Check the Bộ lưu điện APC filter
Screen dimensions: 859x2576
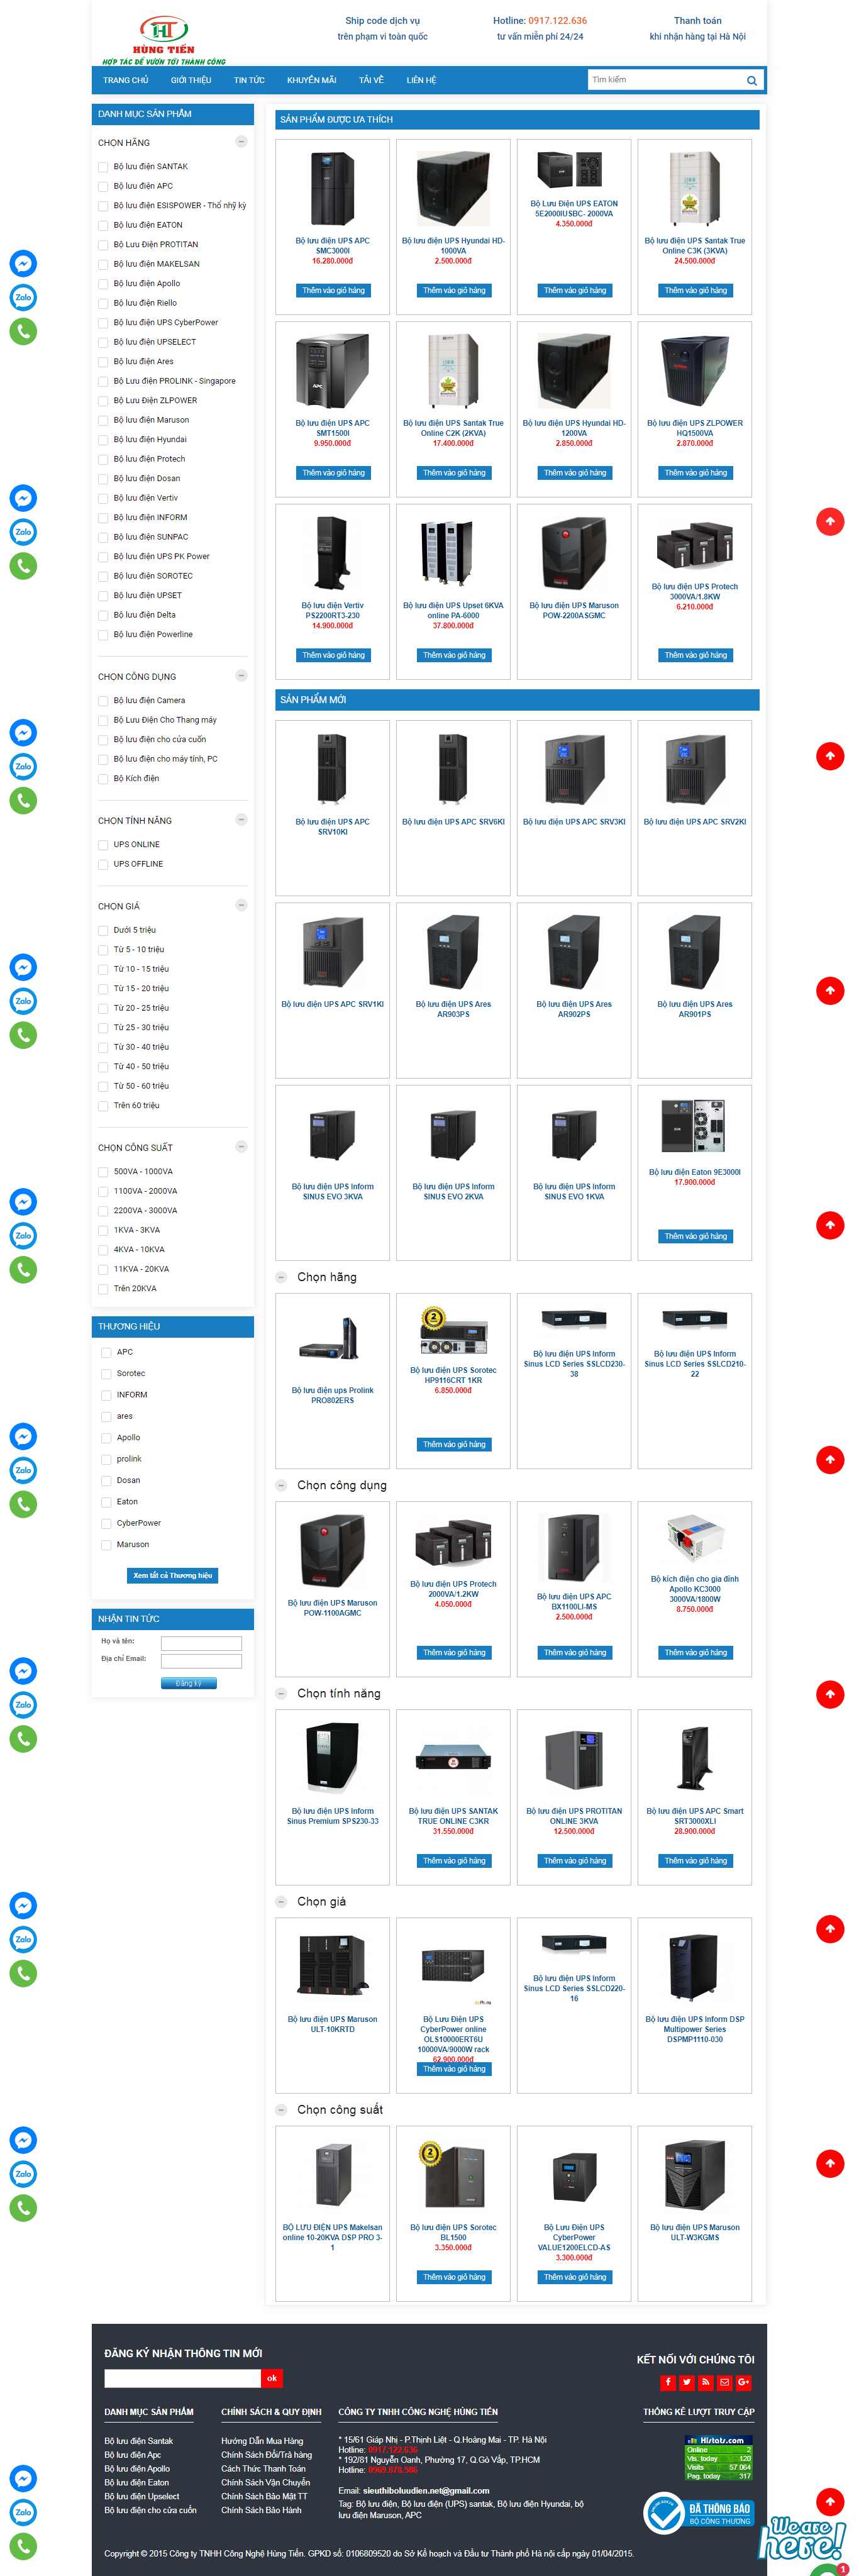[x=103, y=186]
